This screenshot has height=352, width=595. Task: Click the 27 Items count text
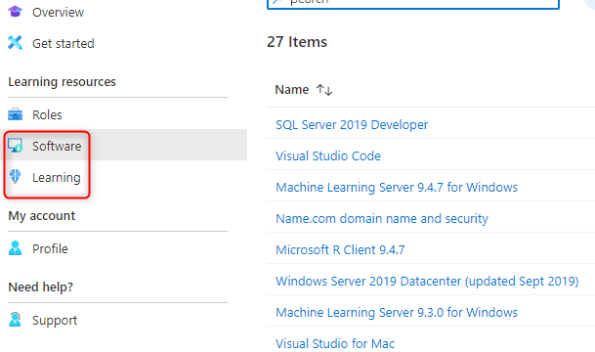tap(297, 42)
